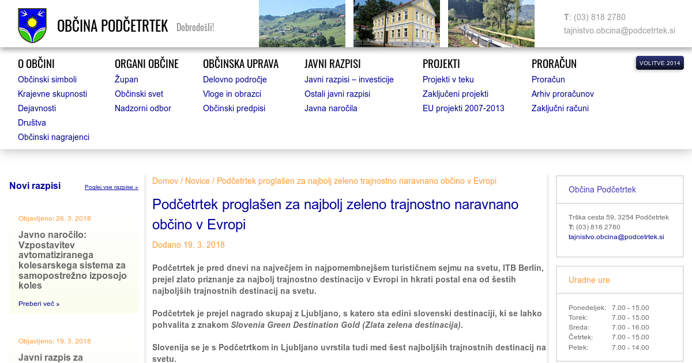Image resolution: width=692 pixels, height=363 pixels.
Task: Select Javna naročila in Javni razpisi
Action: click(331, 108)
